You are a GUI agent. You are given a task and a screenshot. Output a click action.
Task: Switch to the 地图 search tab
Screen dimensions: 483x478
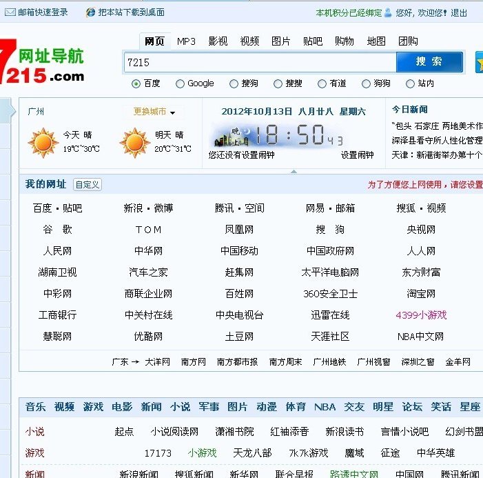coord(376,41)
